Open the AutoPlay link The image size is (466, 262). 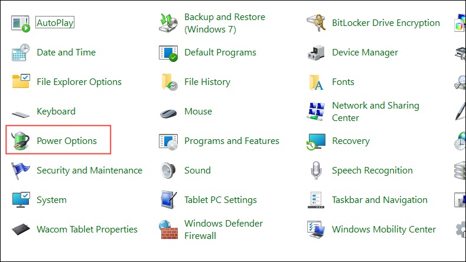[x=55, y=22]
